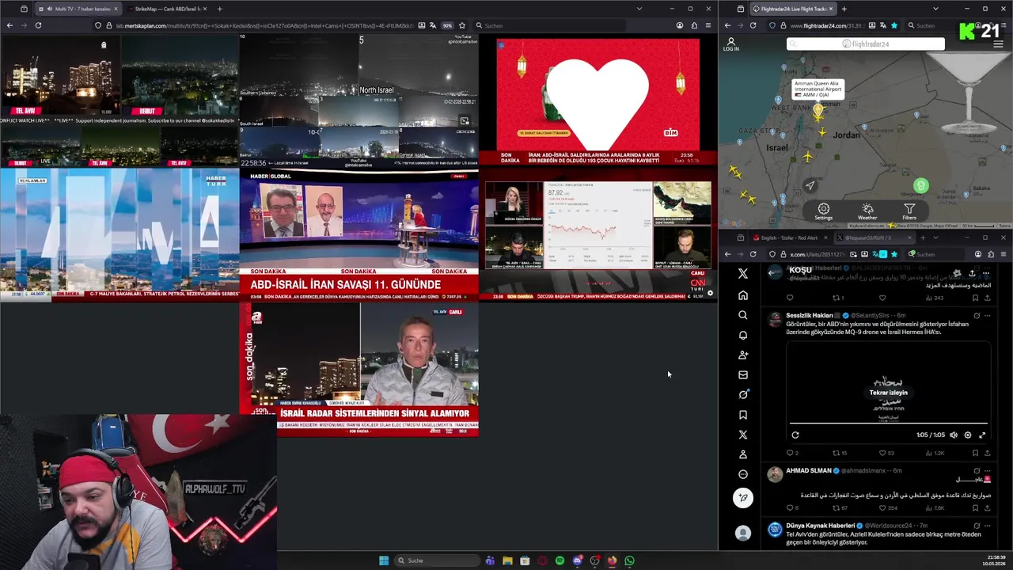Open Flightradar24 Weather panel
Image resolution: width=1013 pixels, height=570 pixels.
pyautogui.click(x=867, y=212)
